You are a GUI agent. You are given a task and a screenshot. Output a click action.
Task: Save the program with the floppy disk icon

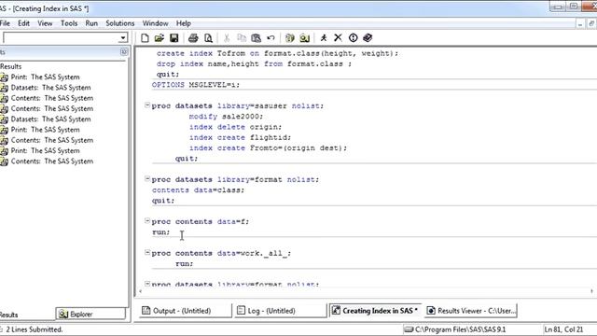point(174,37)
